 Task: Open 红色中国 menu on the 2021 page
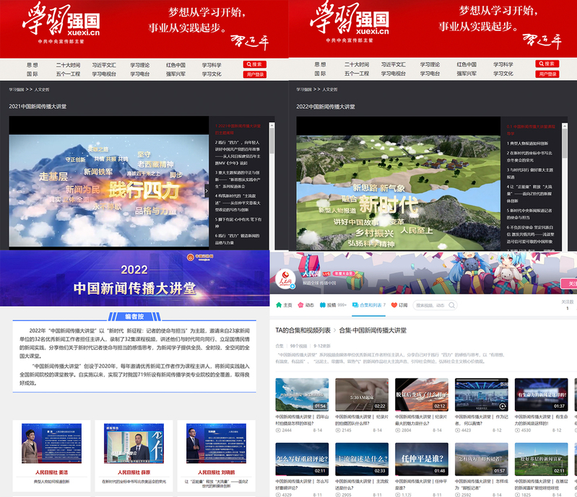click(175, 65)
